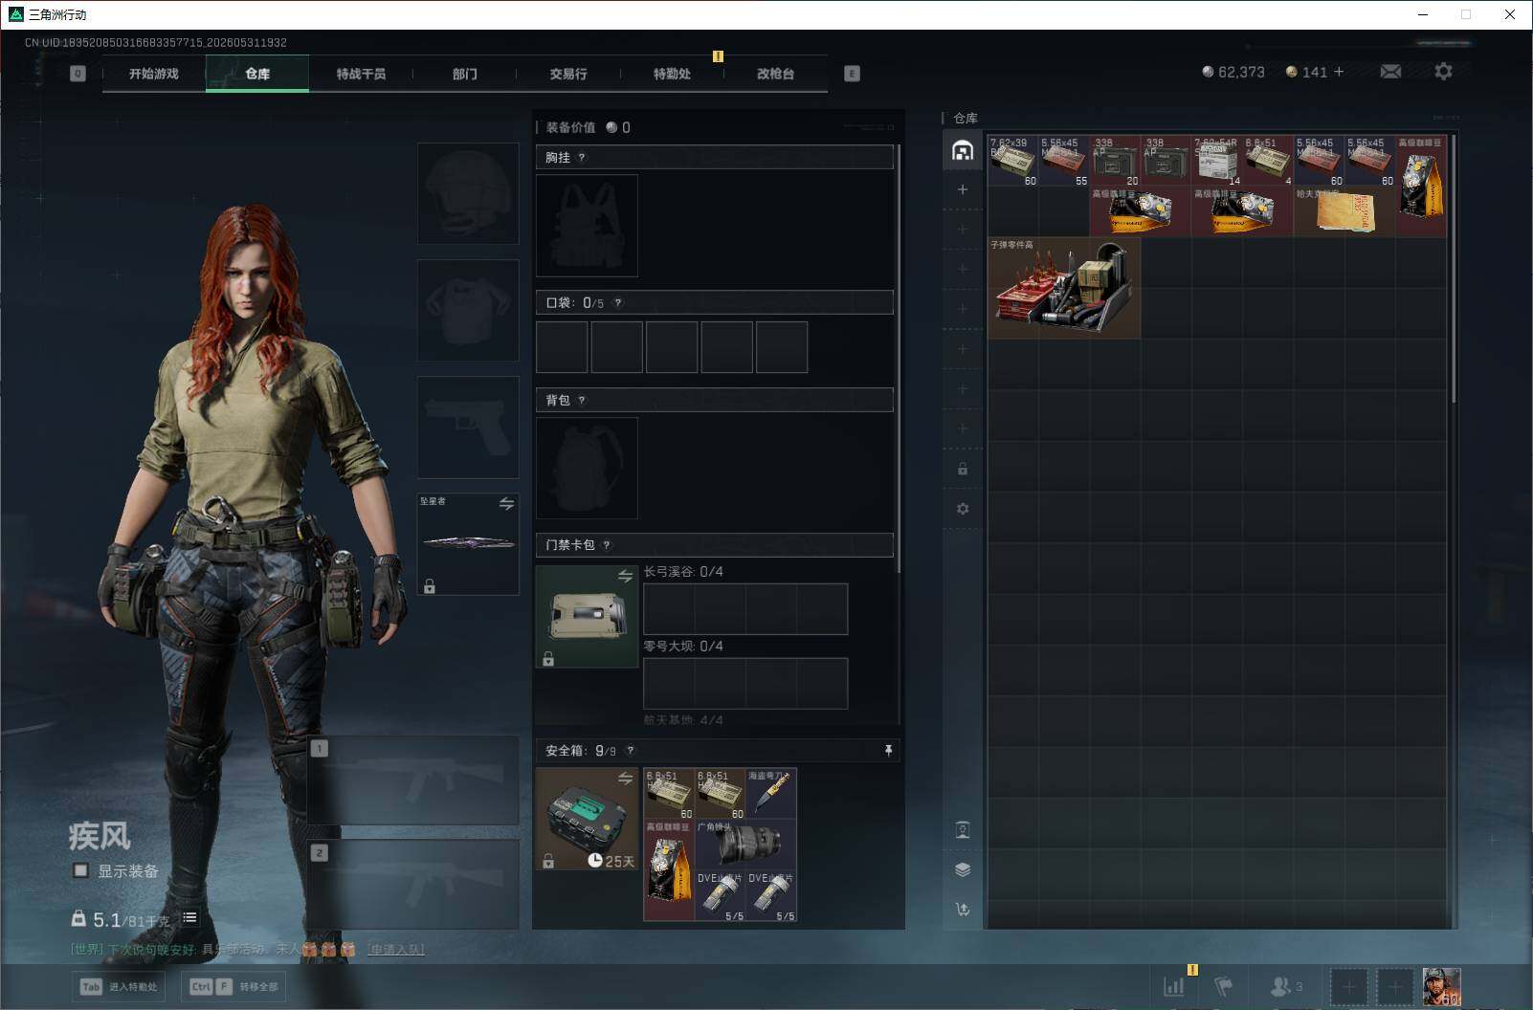Click the 62,373 currency balance
Screen dimensions: 1533x1010
(1233, 72)
